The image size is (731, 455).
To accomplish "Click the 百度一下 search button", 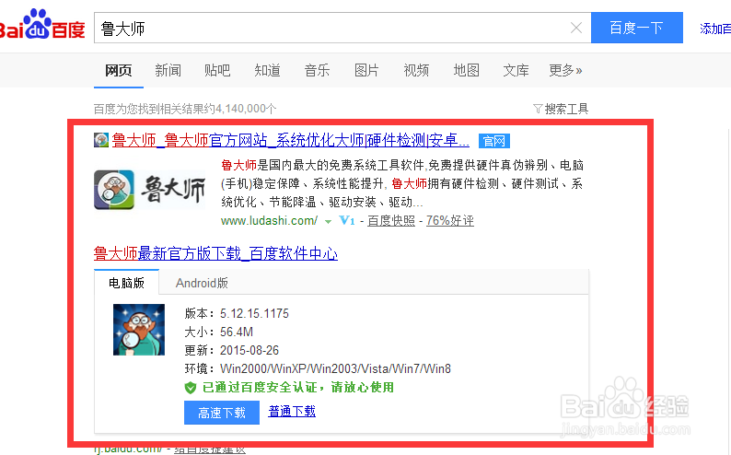I will 637,28.
